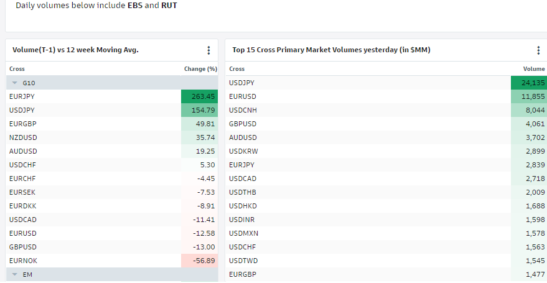
Task: Collapse the G10 group row
Action: [x=15, y=83]
